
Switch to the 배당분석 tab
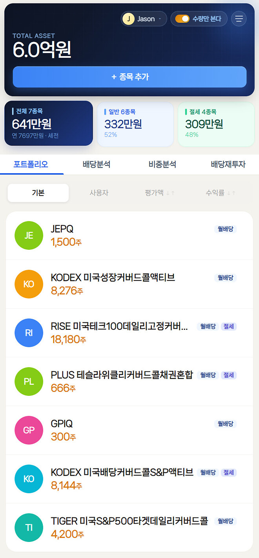97,165
